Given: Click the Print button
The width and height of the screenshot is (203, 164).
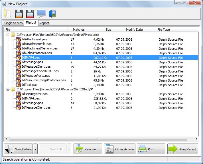Looking at the screenshot, I should [x=151, y=149].
